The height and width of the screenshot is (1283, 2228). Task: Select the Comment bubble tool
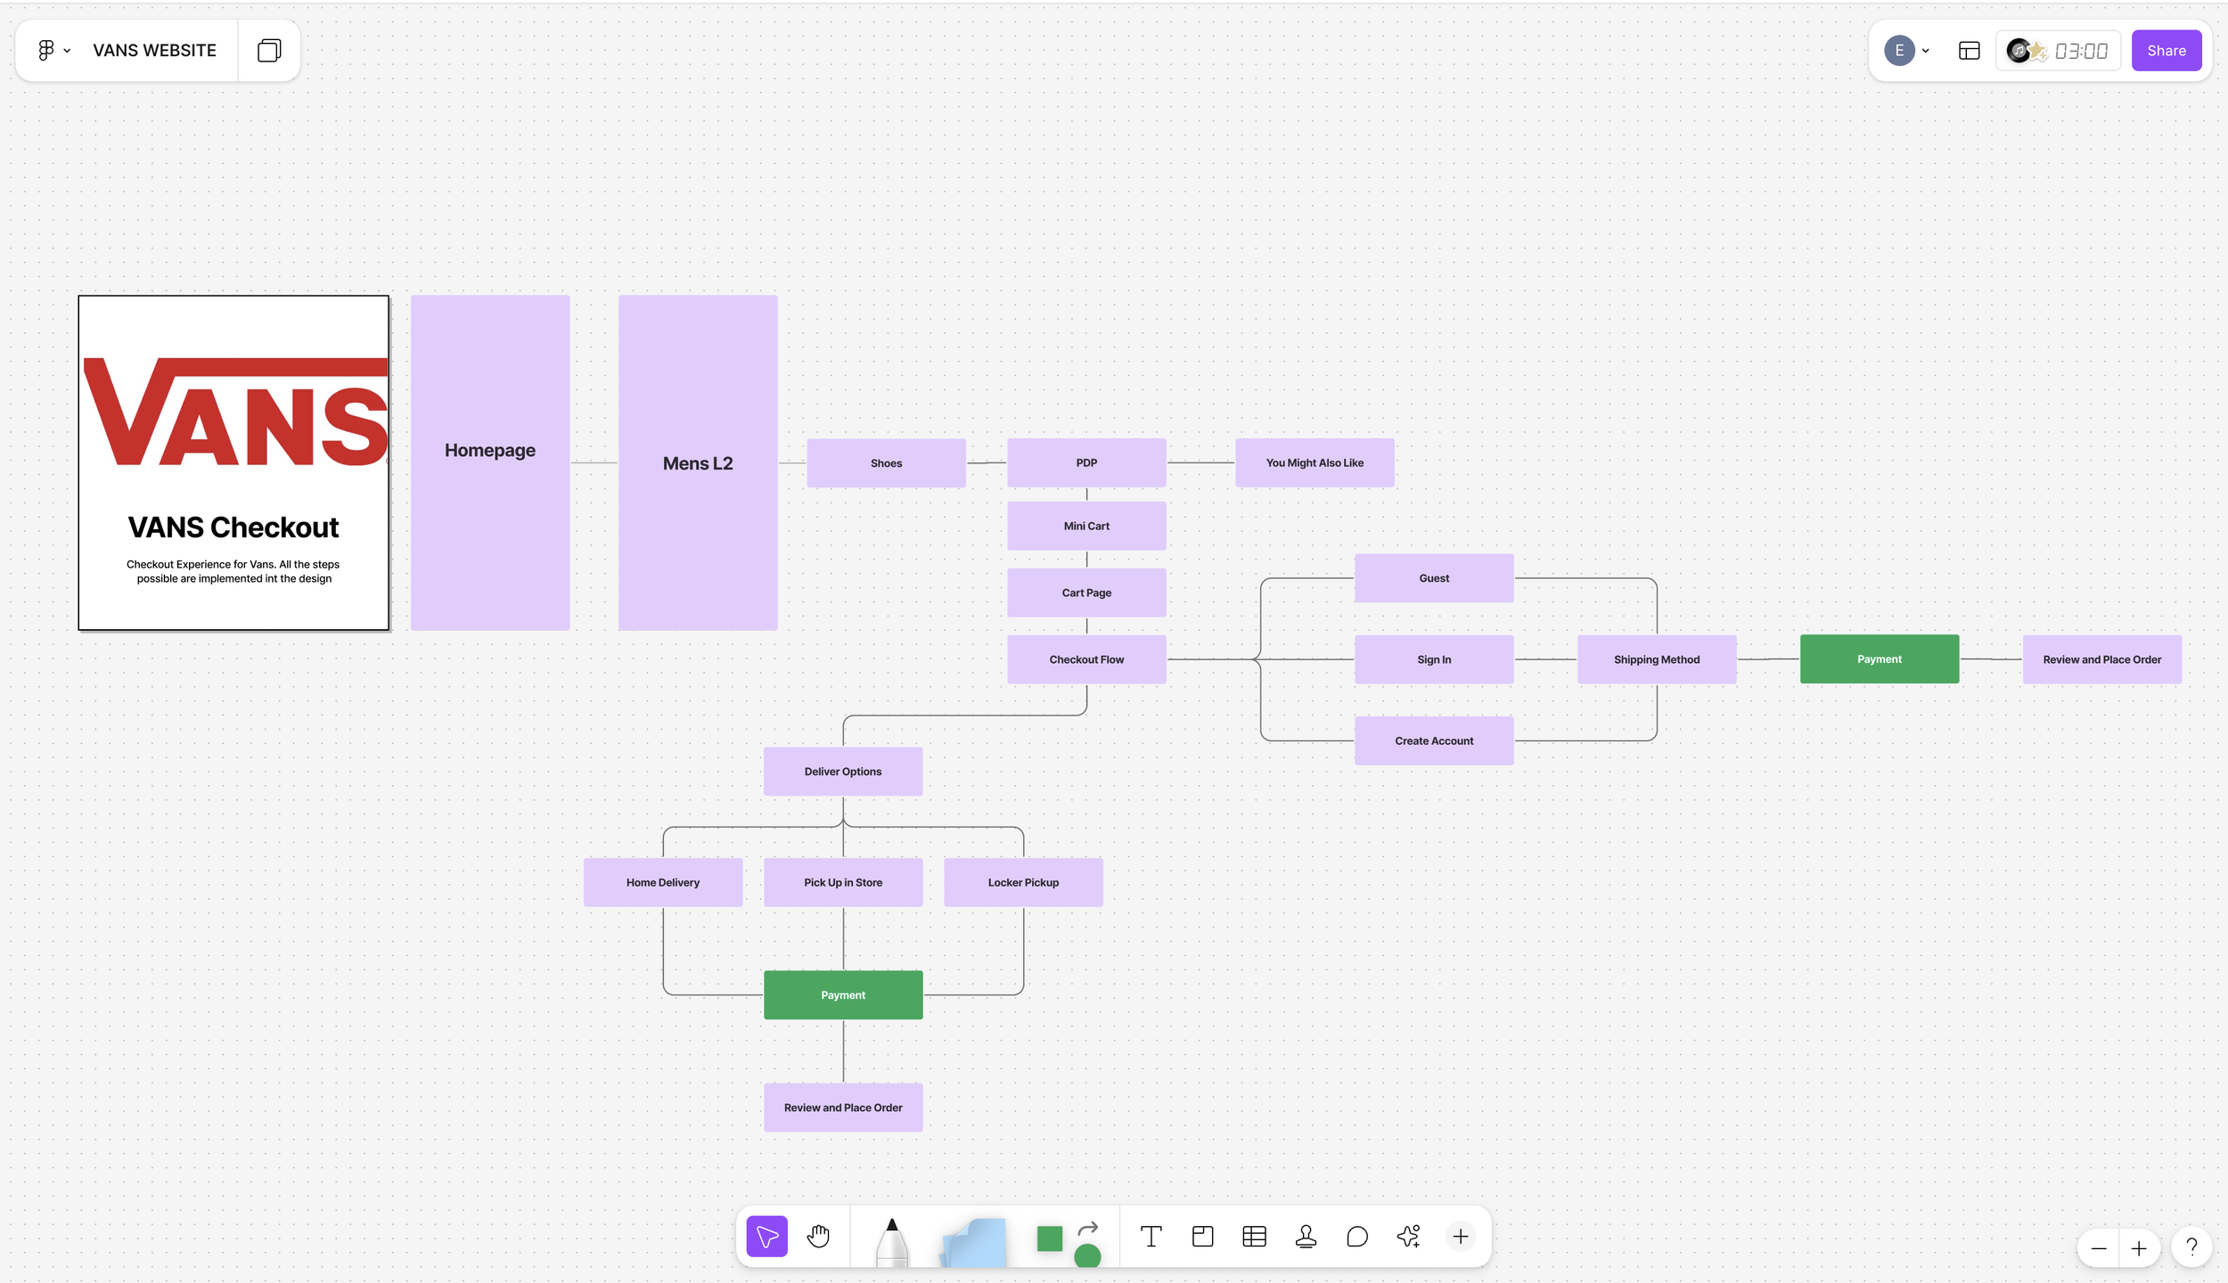tap(1356, 1236)
